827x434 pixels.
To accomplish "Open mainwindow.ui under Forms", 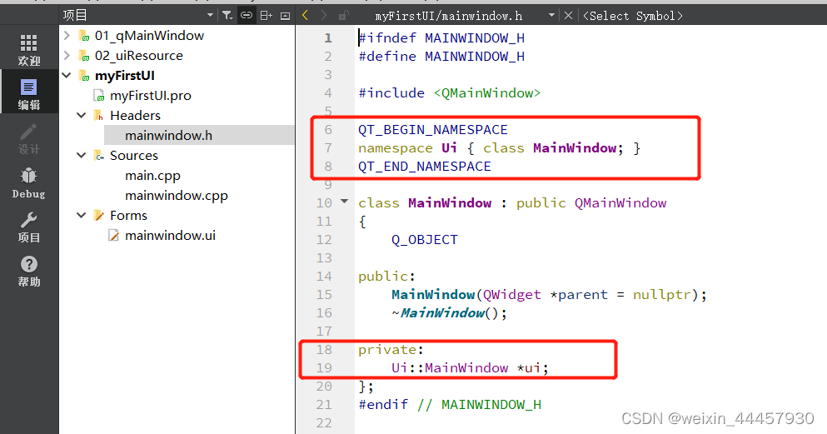I will click(x=170, y=235).
